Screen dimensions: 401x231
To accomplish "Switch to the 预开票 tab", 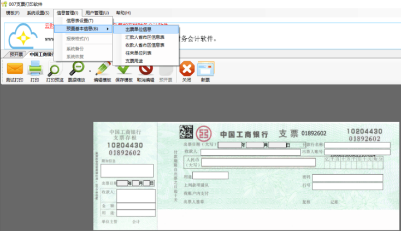I will pos(16,55).
